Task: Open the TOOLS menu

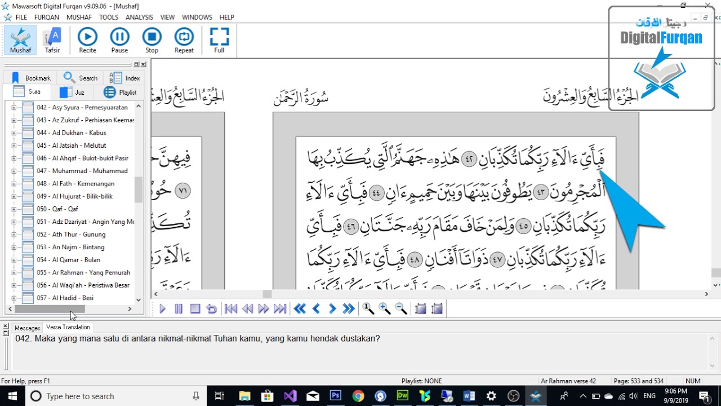Action: click(x=109, y=17)
